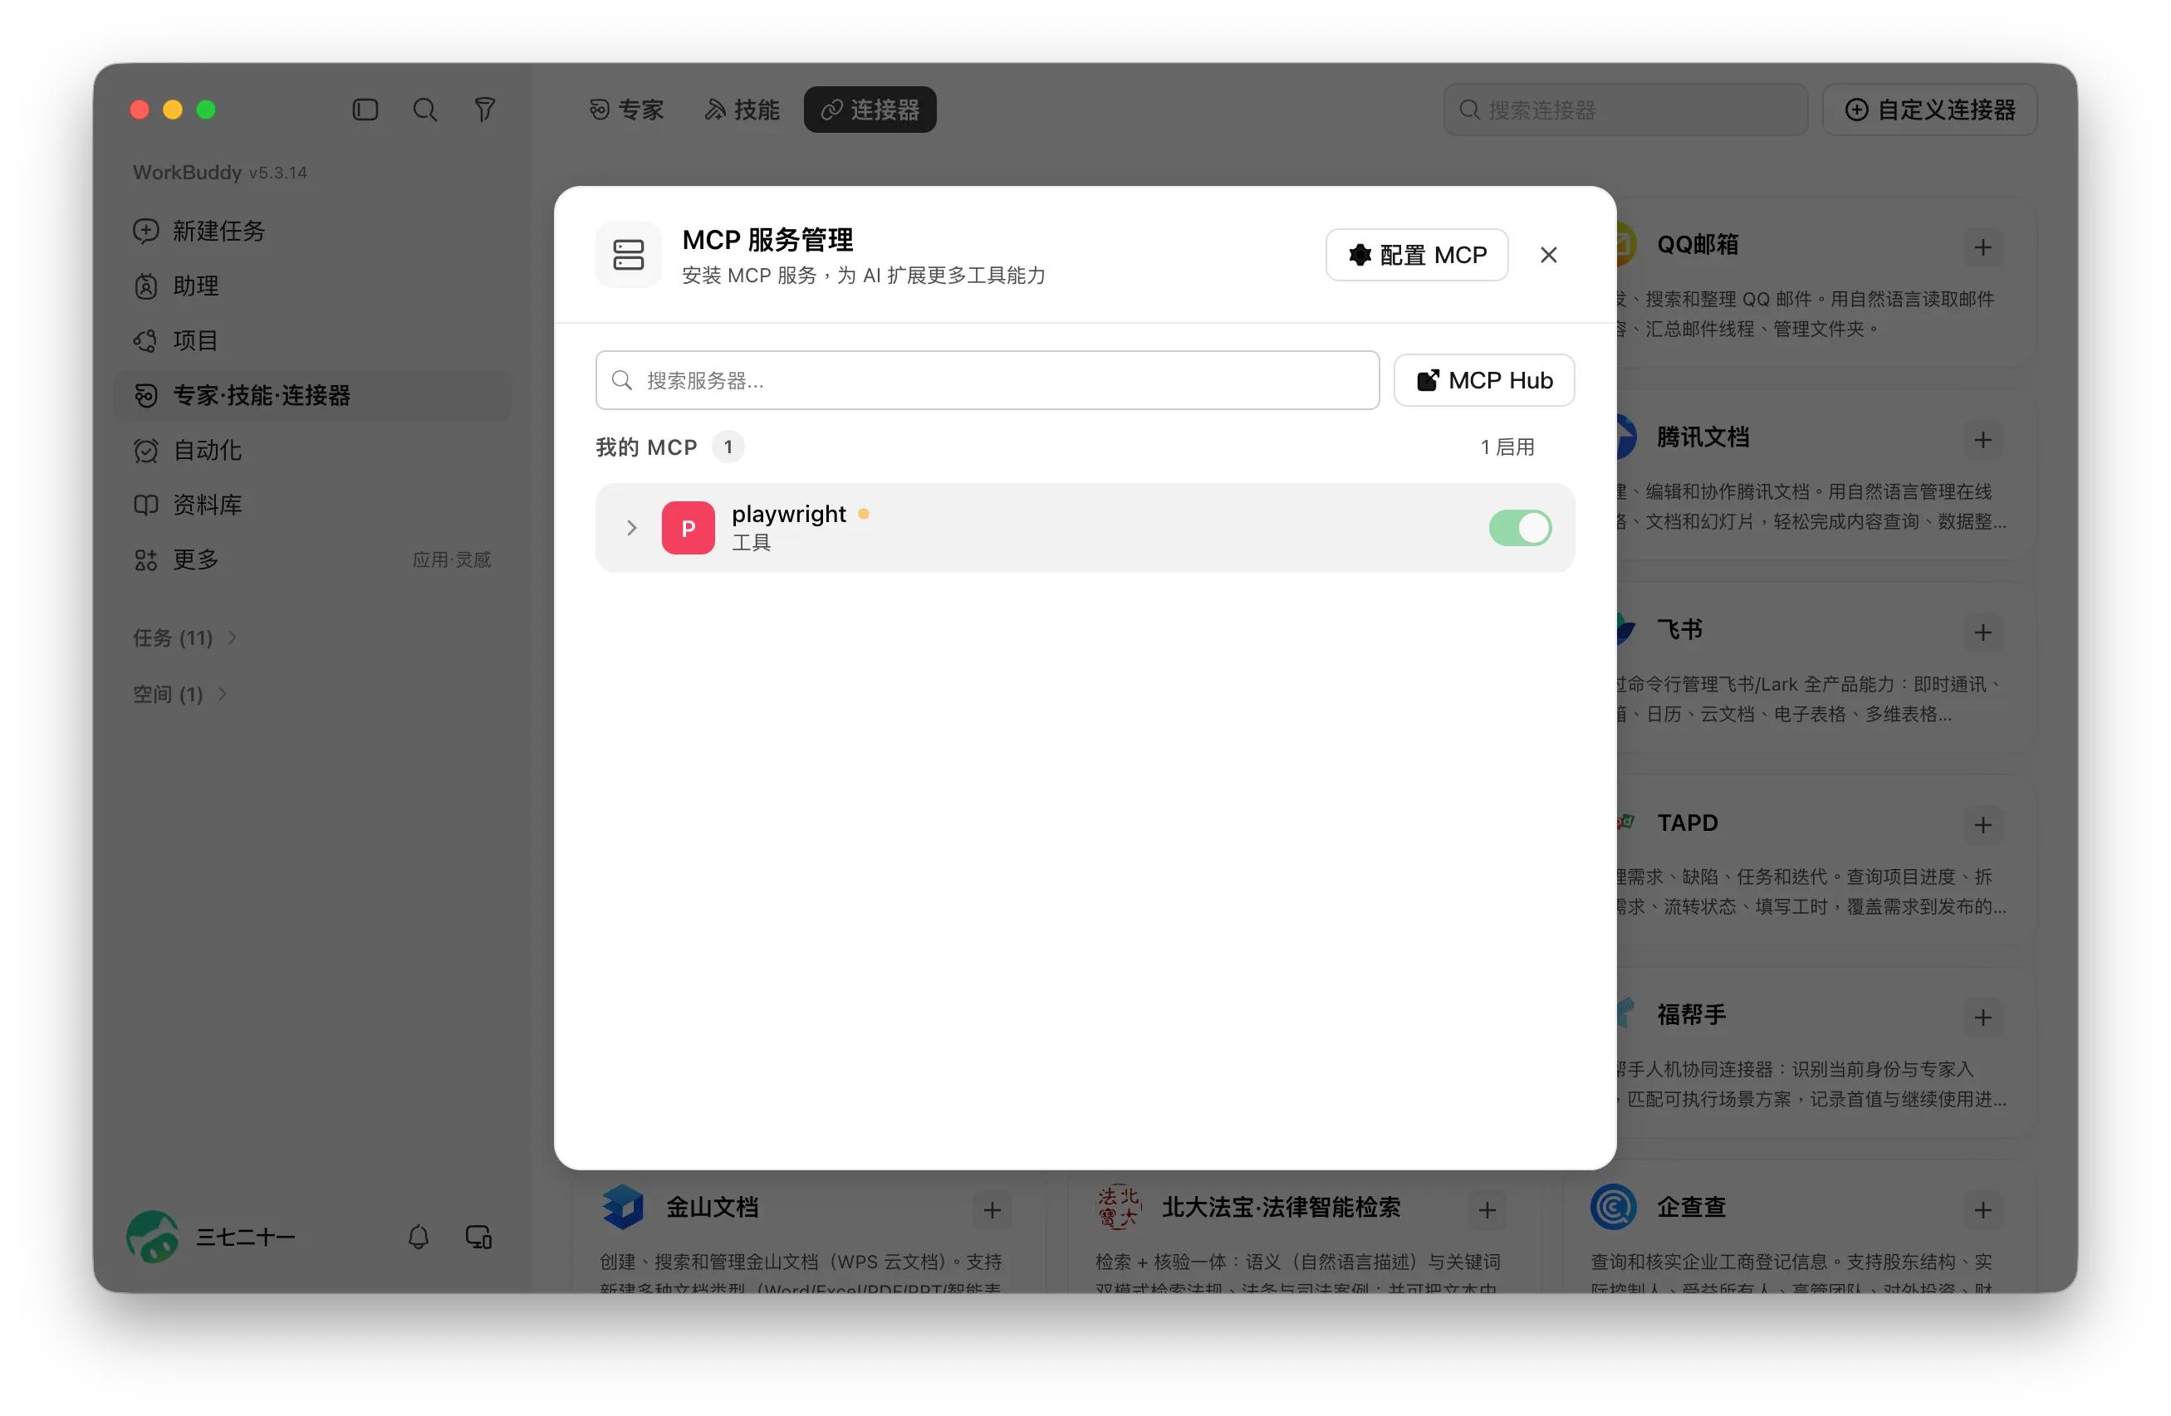Toggle the sidebar panel icon
Screen dimensions: 2171x1416
(x=365, y=110)
